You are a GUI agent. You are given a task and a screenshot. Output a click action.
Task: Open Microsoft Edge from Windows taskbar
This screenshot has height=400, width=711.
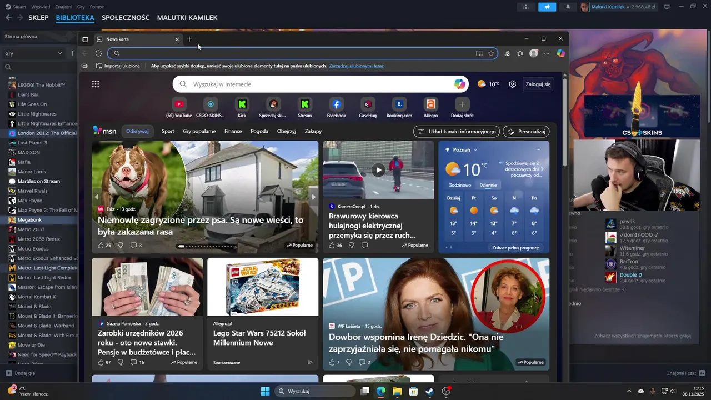click(381, 391)
